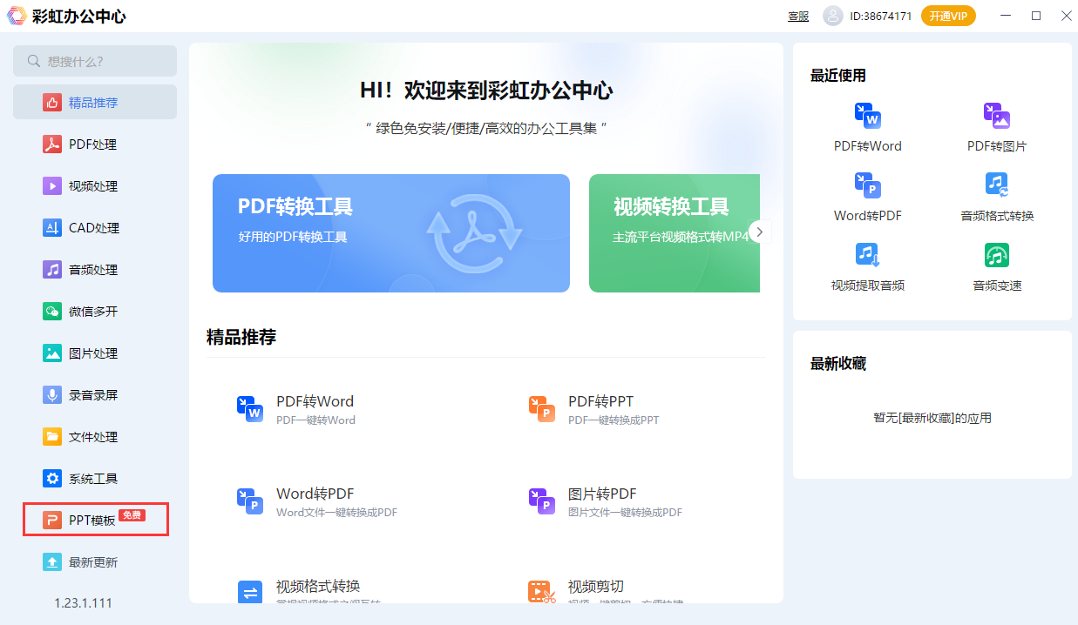Click the 客服 link in title bar

[x=798, y=16]
